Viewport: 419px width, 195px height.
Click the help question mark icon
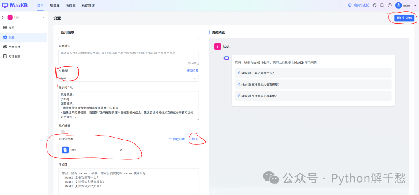[x=390, y=5]
